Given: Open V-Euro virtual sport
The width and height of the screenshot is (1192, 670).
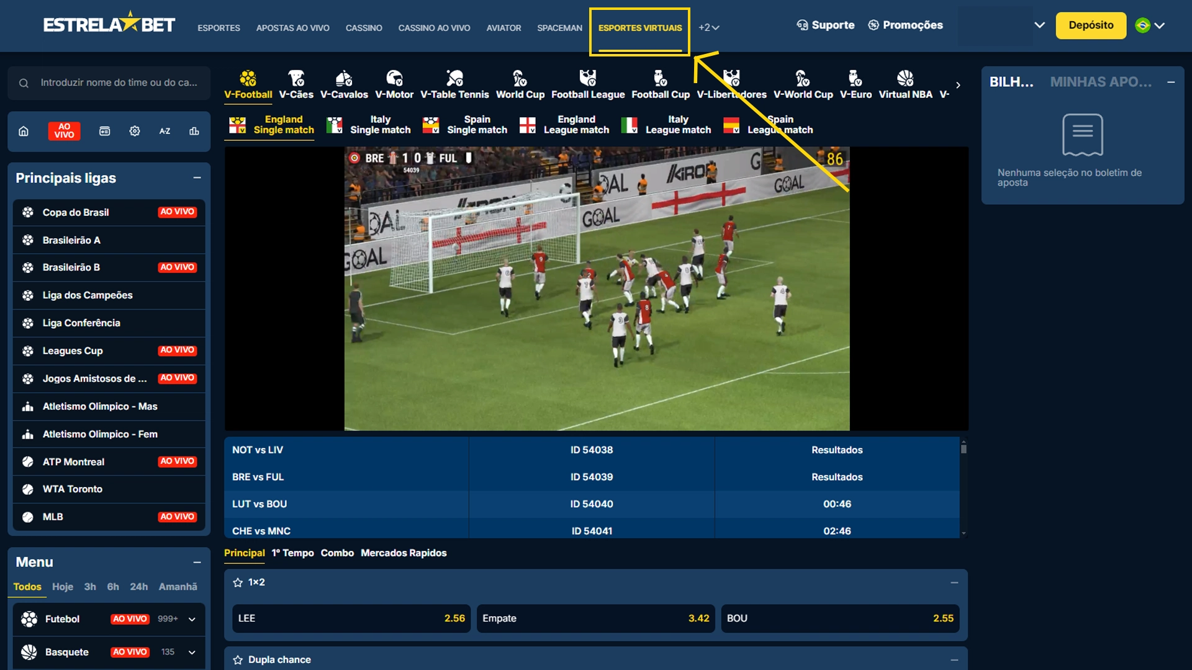Looking at the screenshot, I should point(856,85).
